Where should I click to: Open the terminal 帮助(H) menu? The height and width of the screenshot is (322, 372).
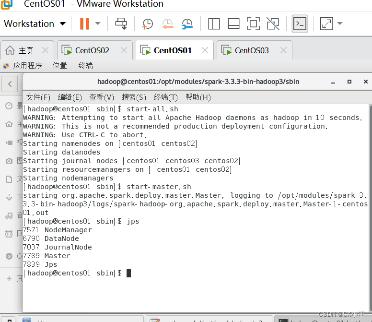click(x=198, y=97)
